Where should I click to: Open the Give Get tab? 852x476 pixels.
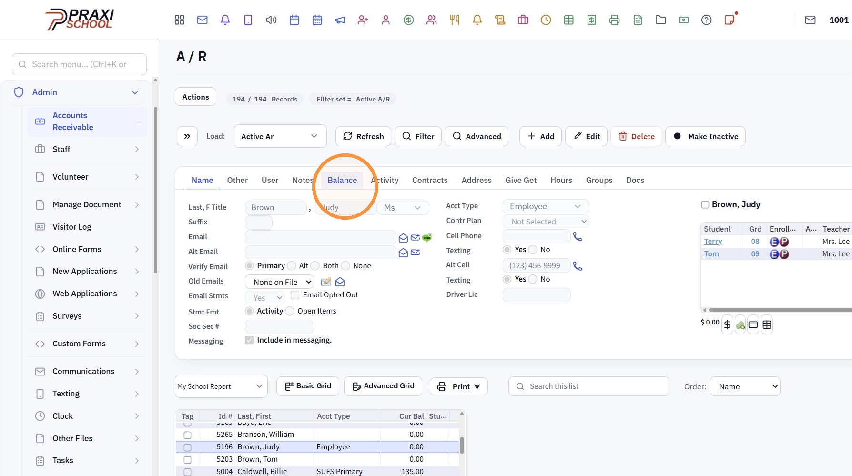(x=521, y=180)
